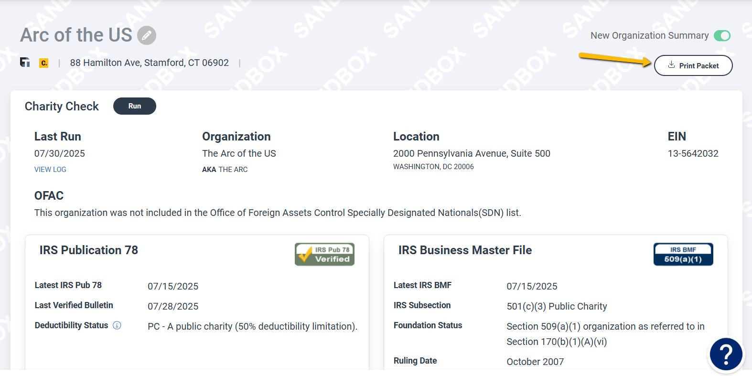Click the Charity Check heading
The image size is (752, 376).
[62, 106]
